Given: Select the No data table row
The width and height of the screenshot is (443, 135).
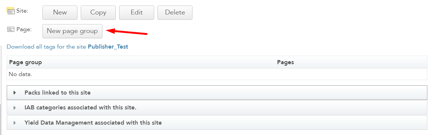Looking at the screenshot, I should pos(217,74).
